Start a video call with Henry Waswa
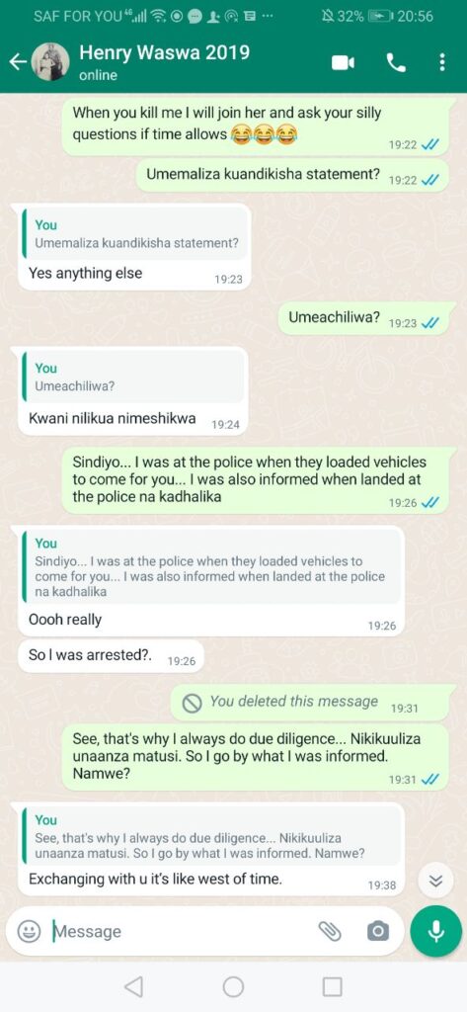The width and height of the screenshot is (467, 1012). pyautogui.click(x=343, y=62)
